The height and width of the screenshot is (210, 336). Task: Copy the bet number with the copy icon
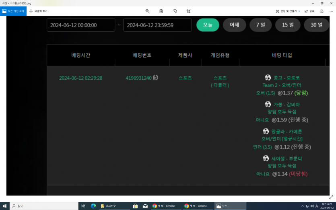pos(156,78)
